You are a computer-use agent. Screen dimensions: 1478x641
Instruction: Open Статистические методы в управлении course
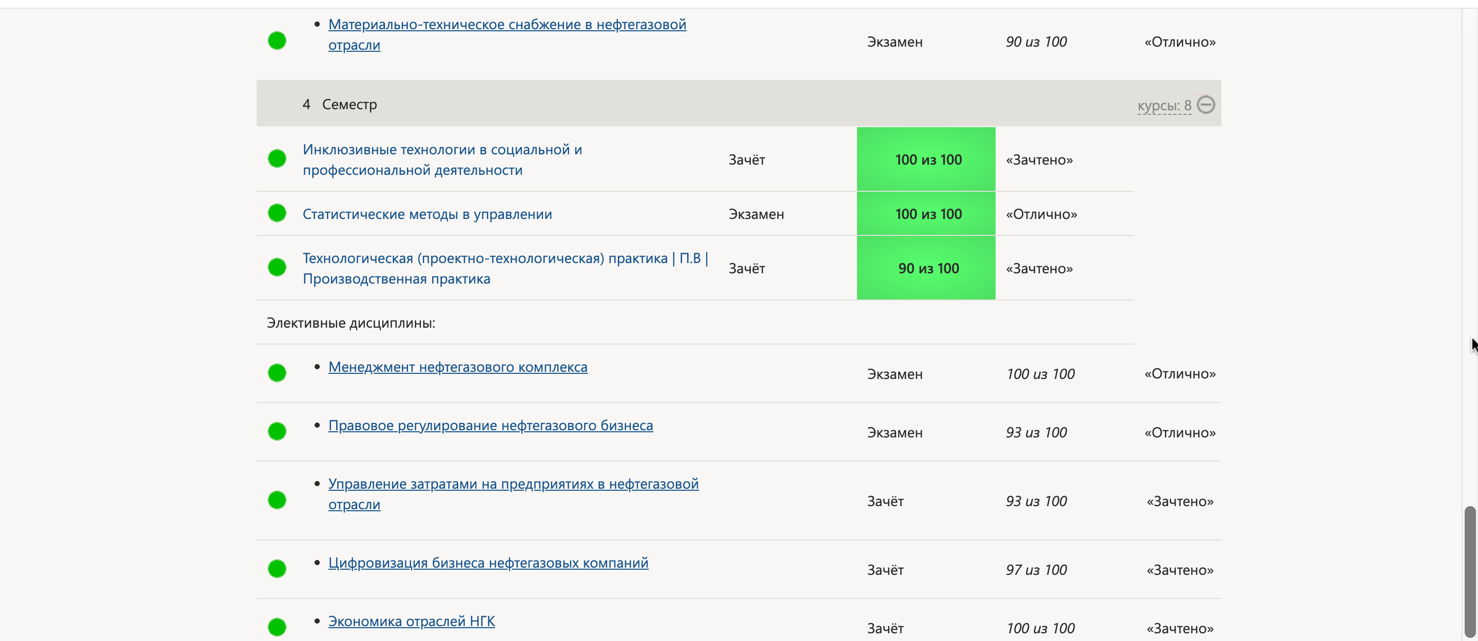pos(427,214)
